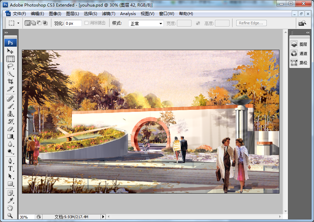314x222 pixels.
Task: Open the 编辑(E) menu
Action: click(x=37, y=14)
